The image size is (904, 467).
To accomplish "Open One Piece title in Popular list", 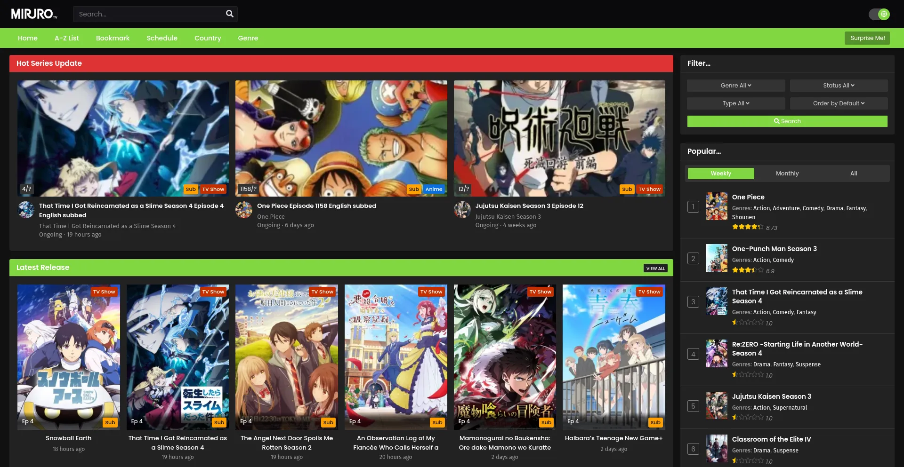I will pyautogui.click(x=748, y=198).
